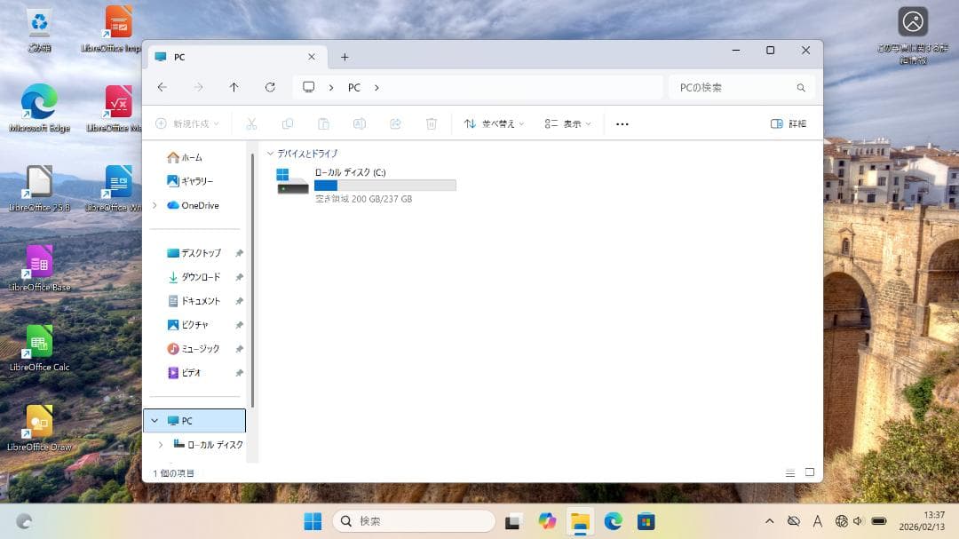Select the Cut icon in the toolbar
This screenshot has height=539, width=959.
[x=252, y=123]
